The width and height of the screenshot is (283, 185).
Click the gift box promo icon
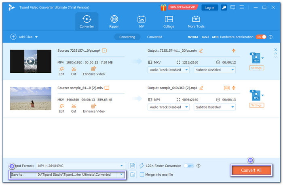point(163,7)
